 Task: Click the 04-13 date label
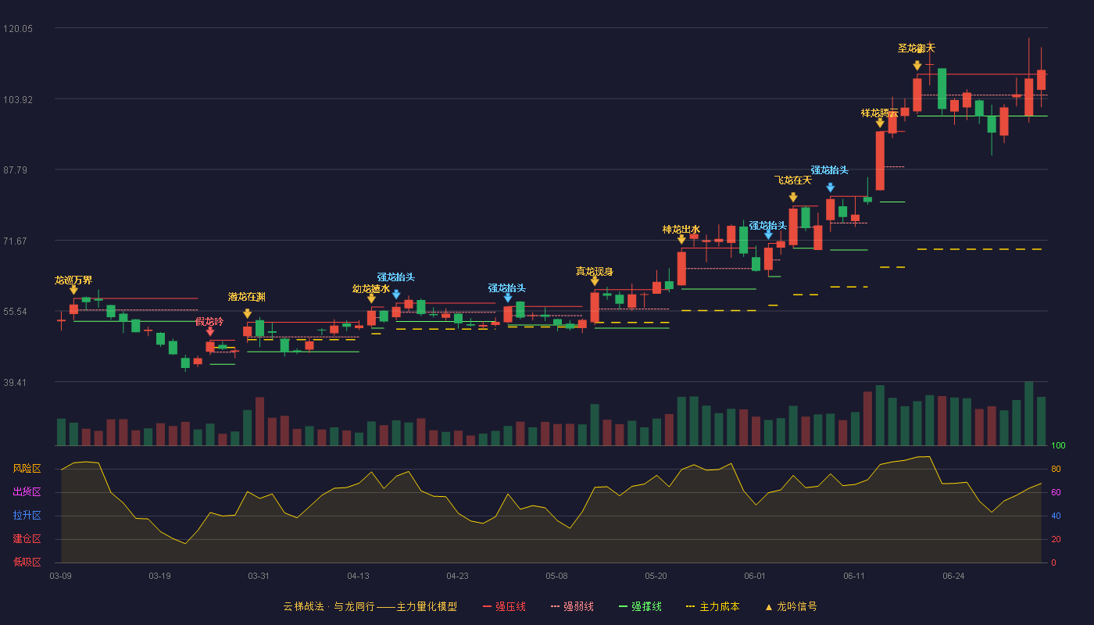[x=358, y=576]
